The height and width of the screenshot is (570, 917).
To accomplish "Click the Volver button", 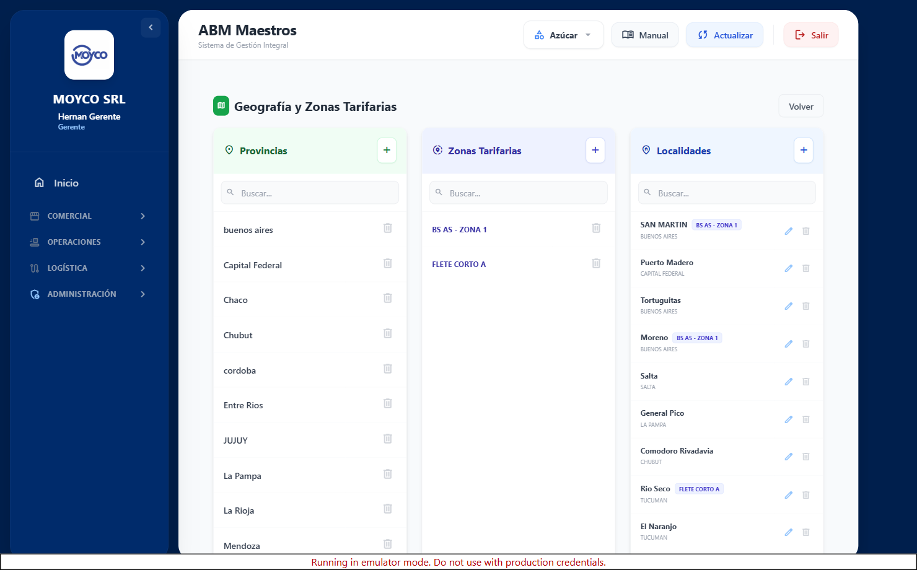I will [x=801, y=107].
